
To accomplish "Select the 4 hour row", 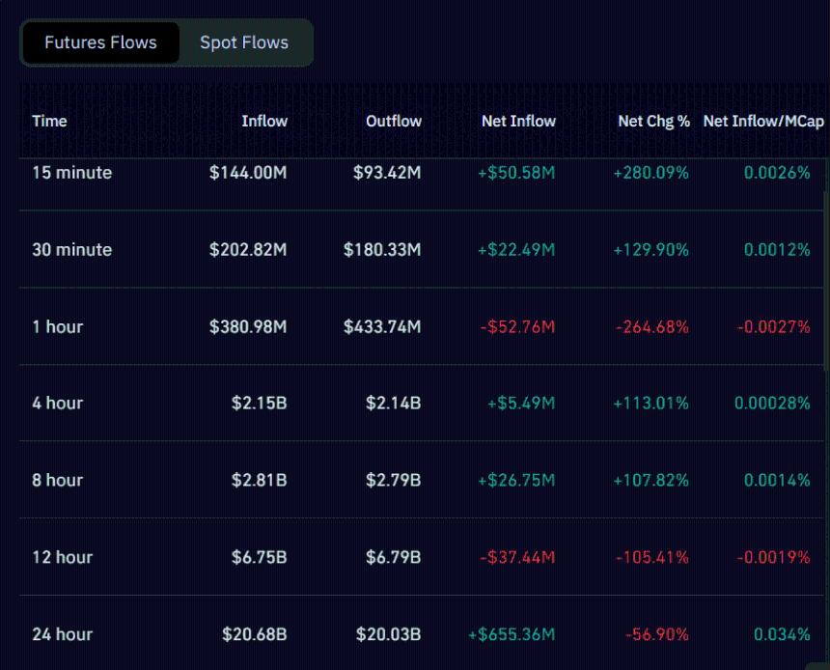I will coord(415,403).
